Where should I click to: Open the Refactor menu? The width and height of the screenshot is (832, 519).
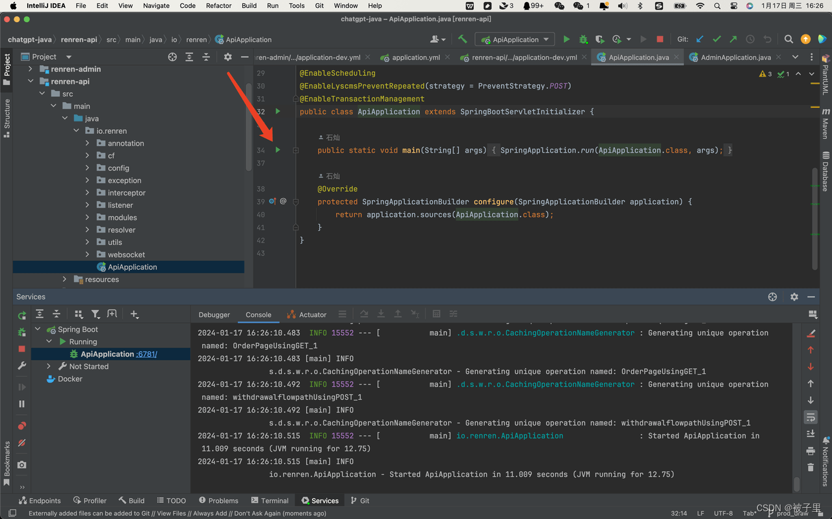tap(218, 6)
